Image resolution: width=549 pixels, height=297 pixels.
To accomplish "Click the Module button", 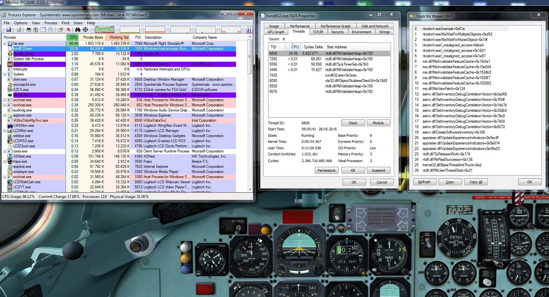I will [x=378, y=123].
